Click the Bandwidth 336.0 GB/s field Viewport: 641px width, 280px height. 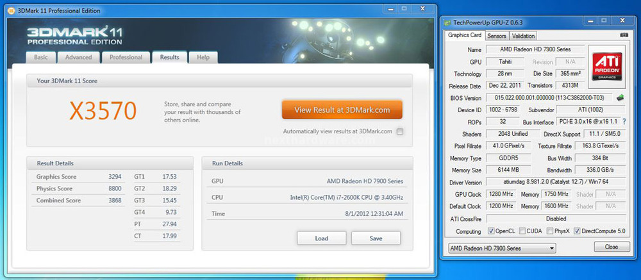point(600,170)
